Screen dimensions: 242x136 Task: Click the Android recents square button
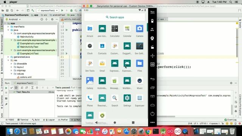point(133,122)
